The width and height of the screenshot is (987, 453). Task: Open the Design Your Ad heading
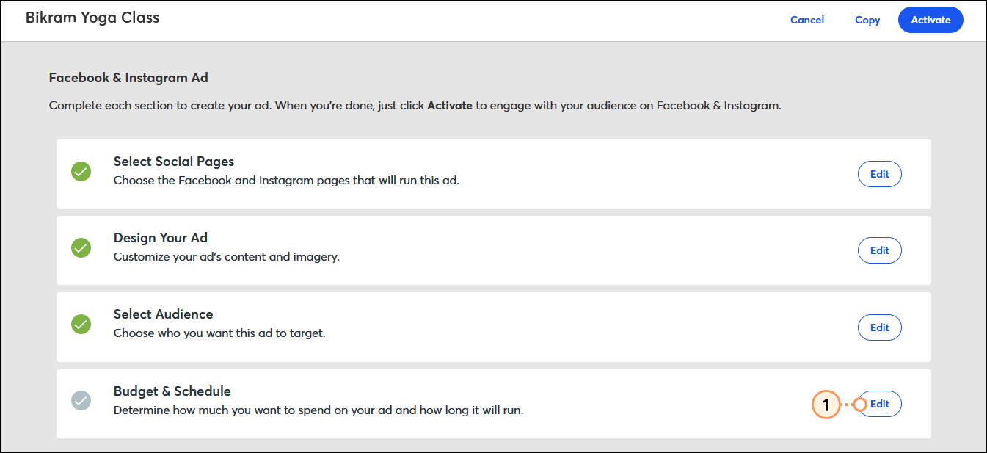[161, 238]
